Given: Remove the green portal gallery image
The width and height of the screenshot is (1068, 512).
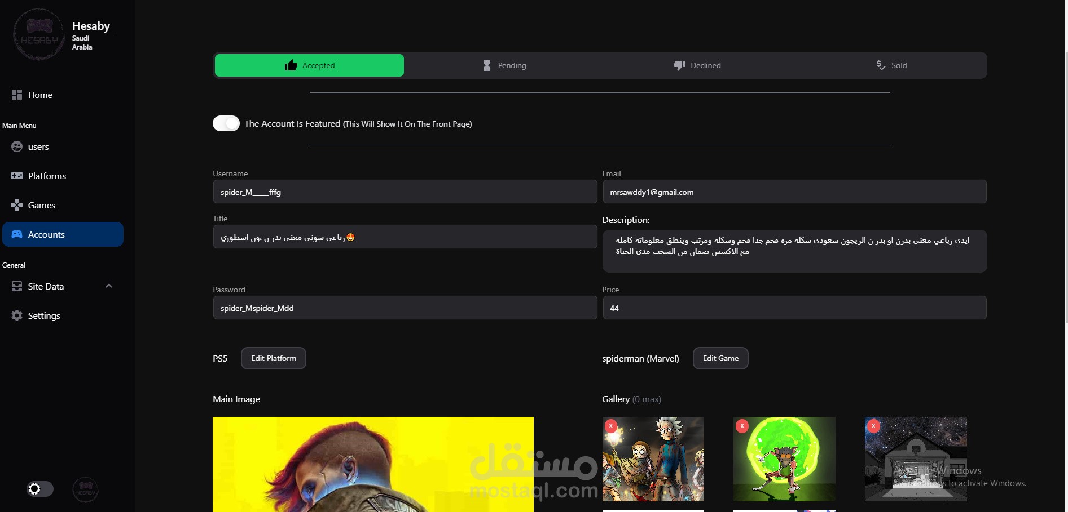Looking at the screenshot, I should pyautogui.click(x=742, y=426).
